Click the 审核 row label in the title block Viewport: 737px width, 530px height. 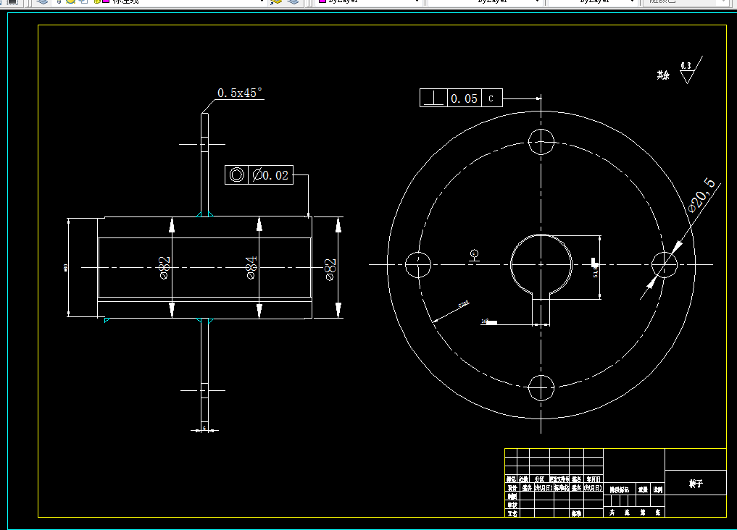click(512, 505)
